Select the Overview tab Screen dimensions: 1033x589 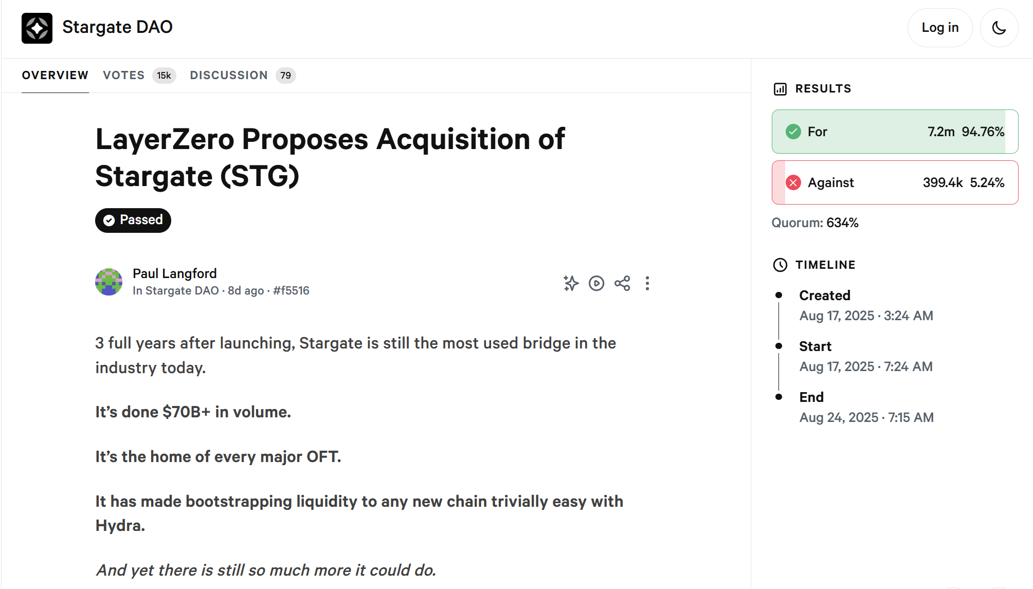(x=55, y=76)
